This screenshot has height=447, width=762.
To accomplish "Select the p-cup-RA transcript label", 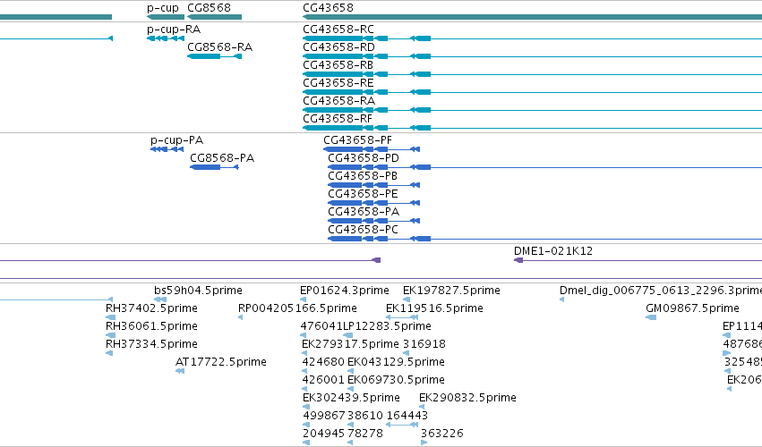I will pyautogui.click(x=174, y=30).
